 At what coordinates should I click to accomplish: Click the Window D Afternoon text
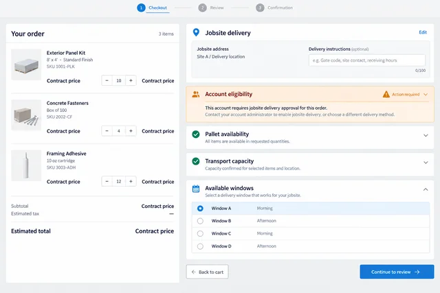[266, 246]
